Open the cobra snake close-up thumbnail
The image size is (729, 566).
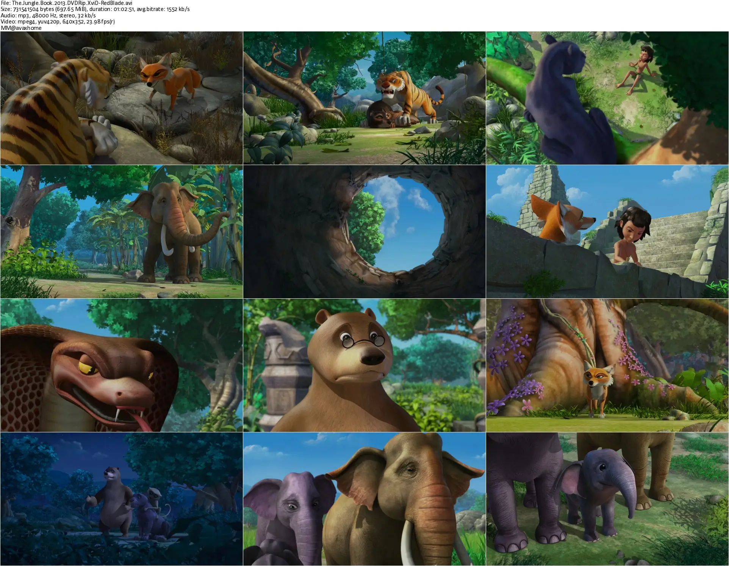121,365
